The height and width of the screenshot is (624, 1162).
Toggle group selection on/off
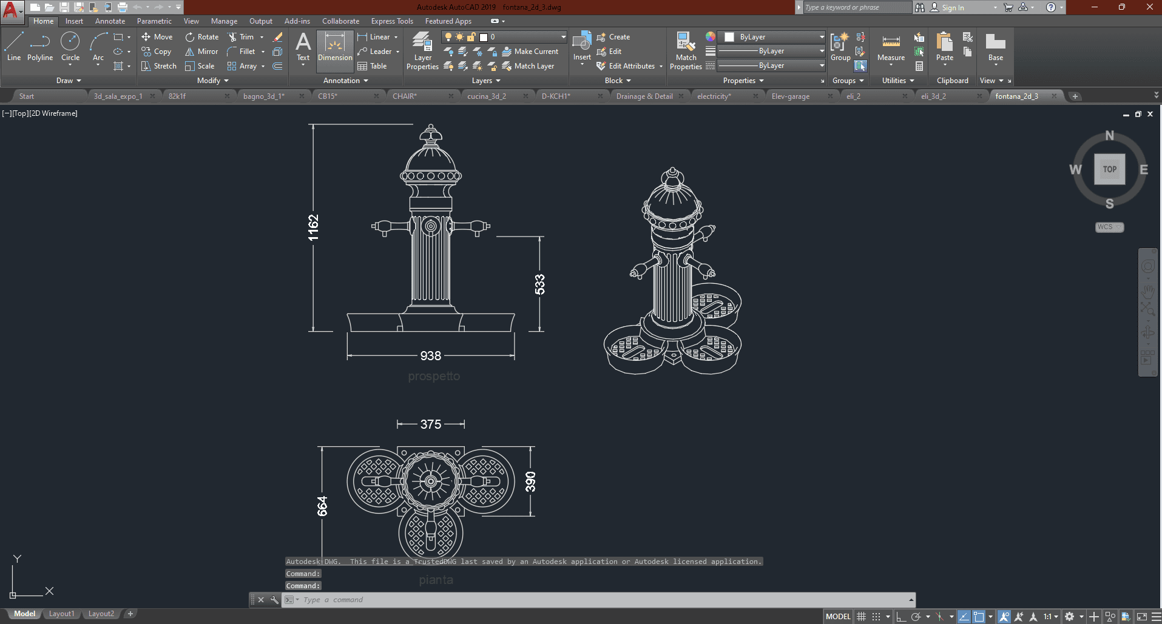[860, 66]
